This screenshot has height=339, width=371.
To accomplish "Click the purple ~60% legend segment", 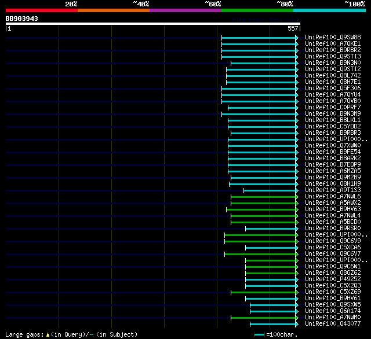I will pyautogui.click(x=185, y=10).
